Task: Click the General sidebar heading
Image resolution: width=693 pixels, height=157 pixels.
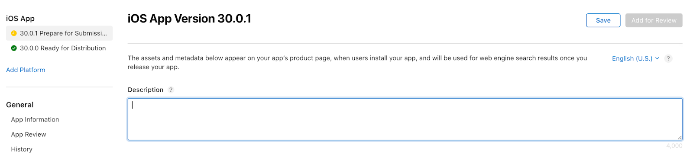Action: 20,105
